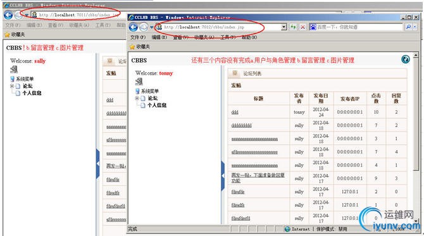The image size is (424, 236).
Task: Collapse sidebar with blue arrow in tonny window
Action: [x=223, y=176]
